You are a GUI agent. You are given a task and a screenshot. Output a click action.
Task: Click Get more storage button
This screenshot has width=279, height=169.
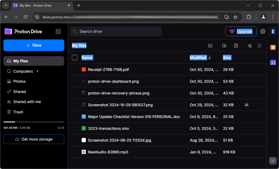point(34,139)
